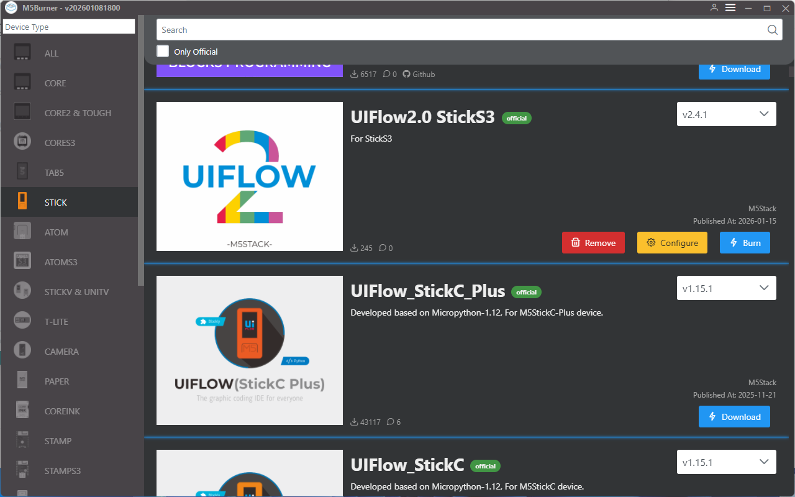Open comments icon for UIFlow_StickC_Plus

390,422
